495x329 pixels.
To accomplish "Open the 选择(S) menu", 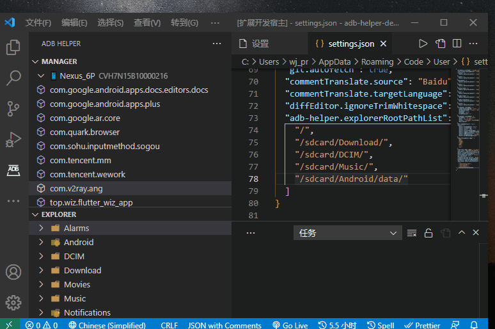I will point(111,23).
